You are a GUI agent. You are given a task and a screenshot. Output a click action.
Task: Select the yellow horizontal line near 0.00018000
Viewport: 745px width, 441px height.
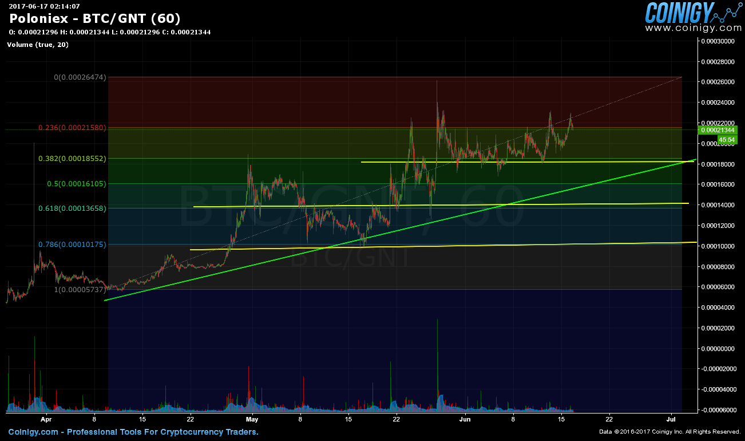pyautogui.click(x=528, y=162)
